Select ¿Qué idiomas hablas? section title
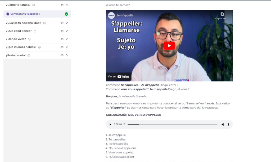This screenshot has width=271, height=162. (x=21, y=47)
